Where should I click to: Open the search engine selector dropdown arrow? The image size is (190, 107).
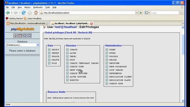(x=149, y=13)
